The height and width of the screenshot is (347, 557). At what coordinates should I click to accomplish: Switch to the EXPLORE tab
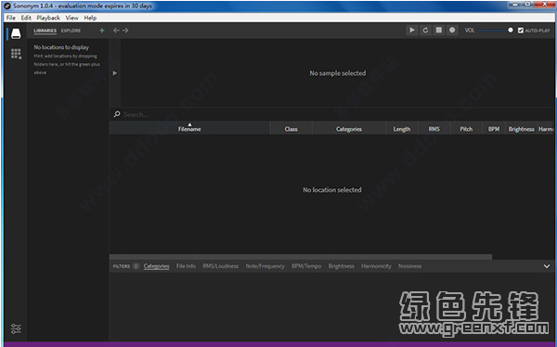click(x=71, y=31)
